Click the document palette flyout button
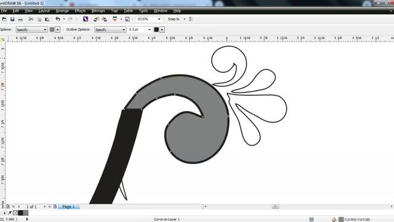Viewport: 394px width, 222px height. 4,213
